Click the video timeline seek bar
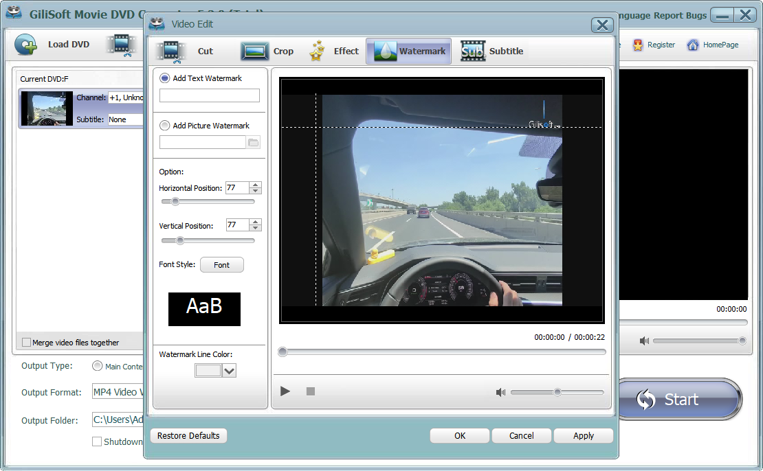 [442, 352]
